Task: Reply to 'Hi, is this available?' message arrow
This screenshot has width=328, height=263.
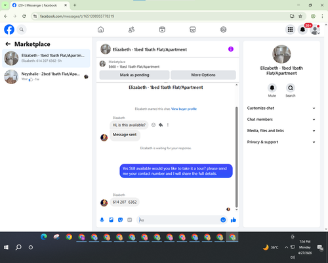Action: coord(161,125)
